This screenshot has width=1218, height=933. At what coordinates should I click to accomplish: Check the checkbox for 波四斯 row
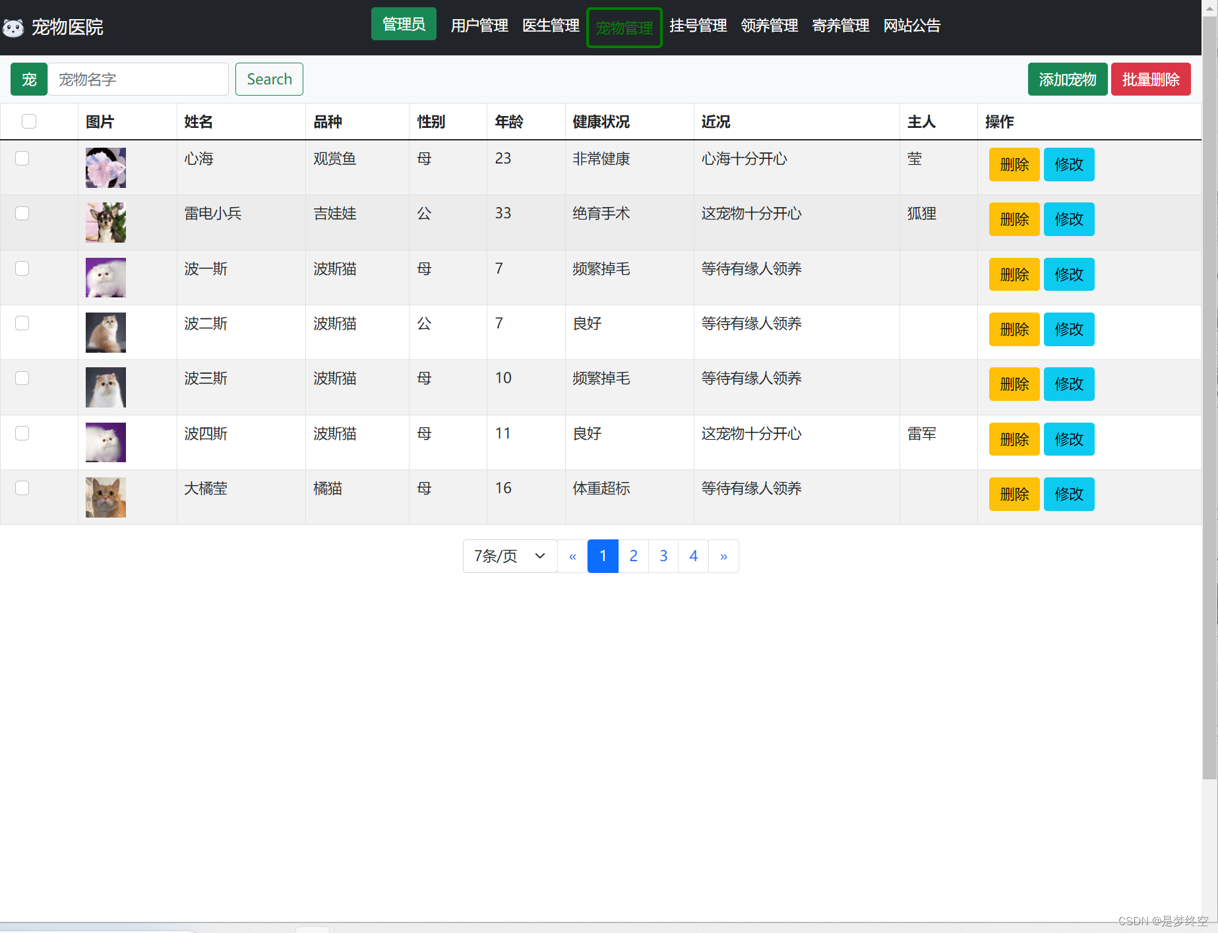(x=22, y=433)
